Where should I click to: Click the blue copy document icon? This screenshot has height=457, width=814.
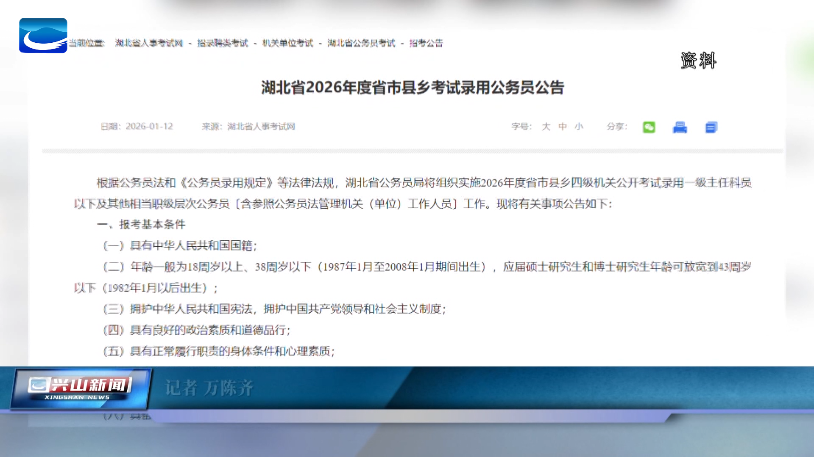pos(711,127)
